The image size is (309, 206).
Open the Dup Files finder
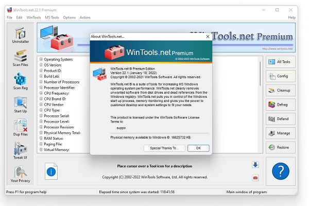[20, 128]
